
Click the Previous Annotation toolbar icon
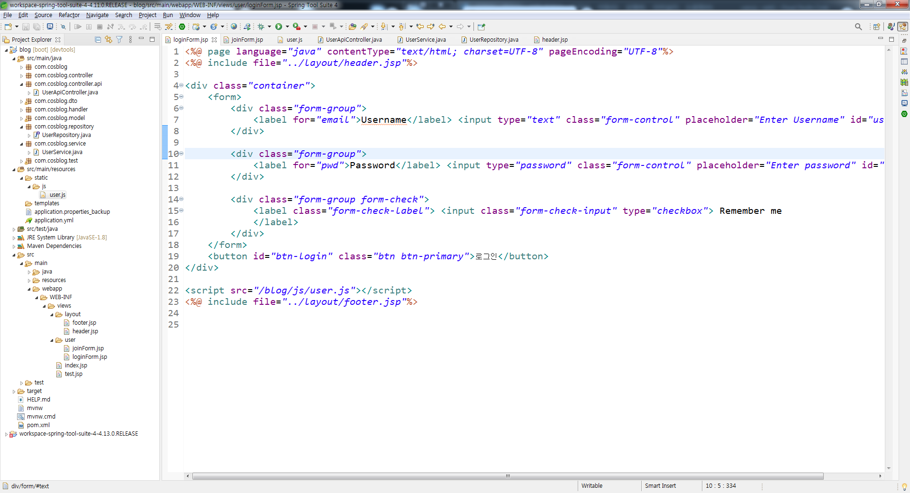point(402,27)
